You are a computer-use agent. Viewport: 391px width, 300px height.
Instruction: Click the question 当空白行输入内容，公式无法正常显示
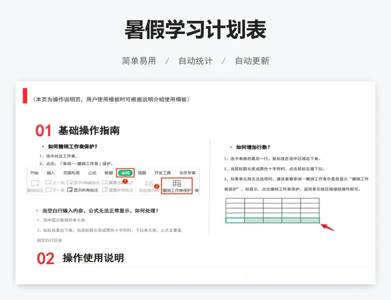[x=100, y=211]
